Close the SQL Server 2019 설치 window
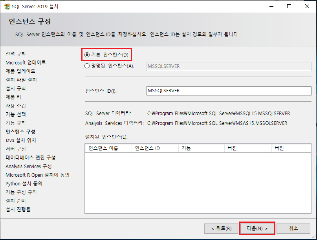 tap(307, 6)
